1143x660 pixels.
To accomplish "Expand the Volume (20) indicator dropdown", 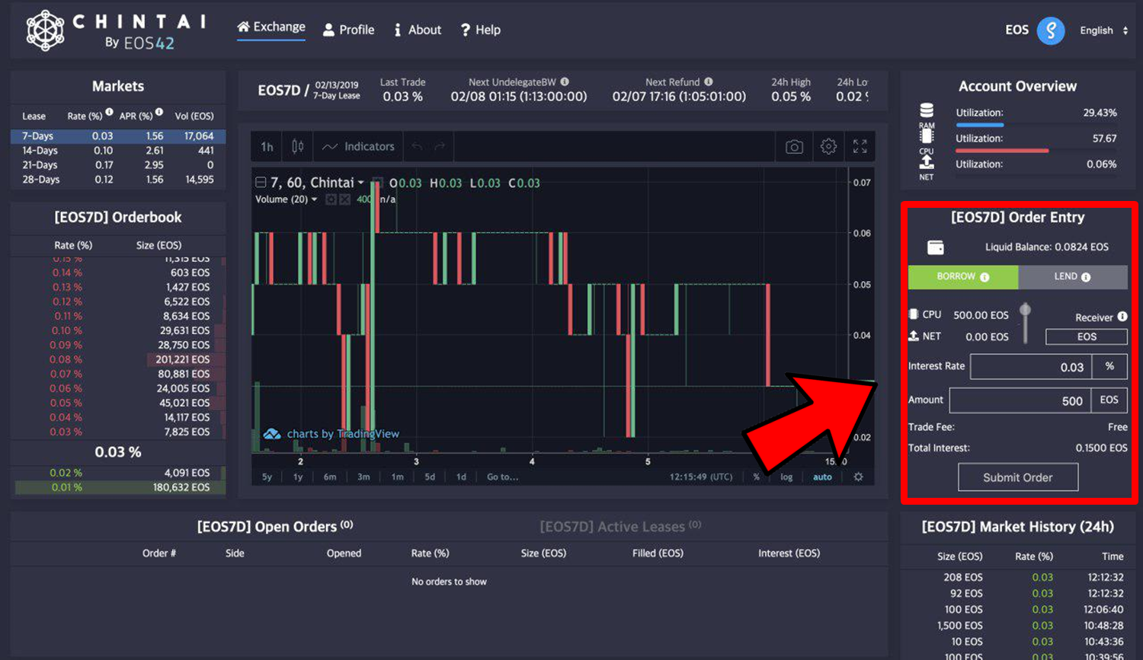I will pos(314,199).
